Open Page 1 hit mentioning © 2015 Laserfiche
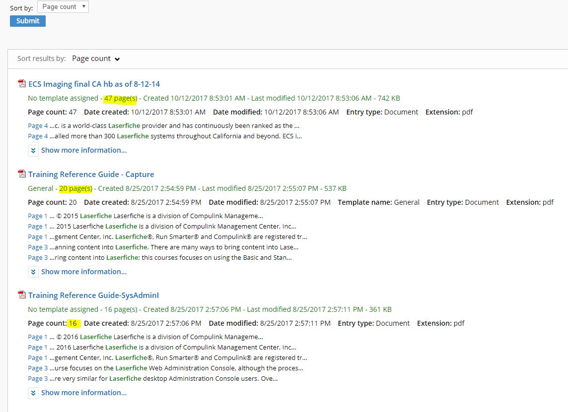The height and width of the screenshot is (412, 568). point(38,216)
